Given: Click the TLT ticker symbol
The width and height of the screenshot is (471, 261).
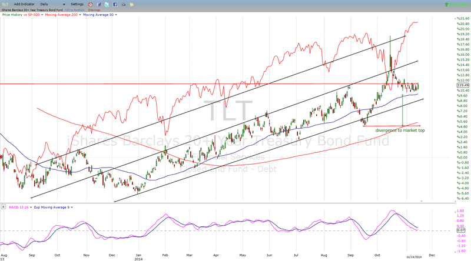Looking at the screenshot, I should 5,4.
